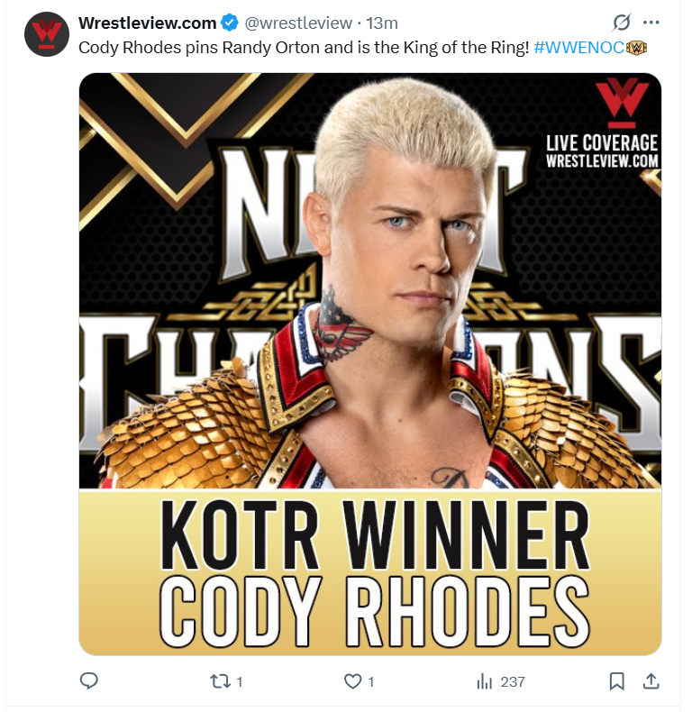Click the @wrestleview handle
The image size is (692, 712).
(x=298, y=23)
